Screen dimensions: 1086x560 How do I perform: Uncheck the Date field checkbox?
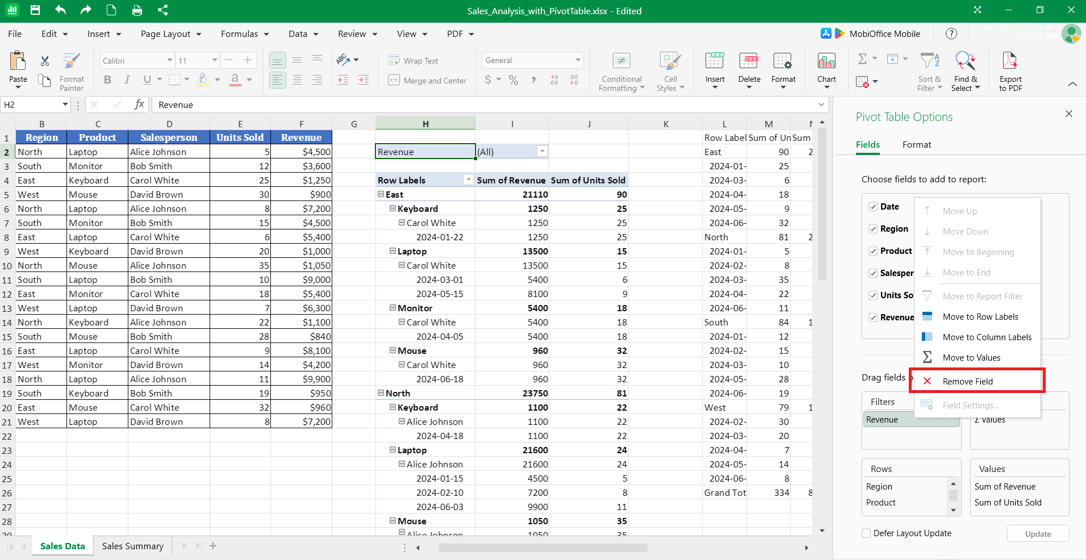pos(873,207)
